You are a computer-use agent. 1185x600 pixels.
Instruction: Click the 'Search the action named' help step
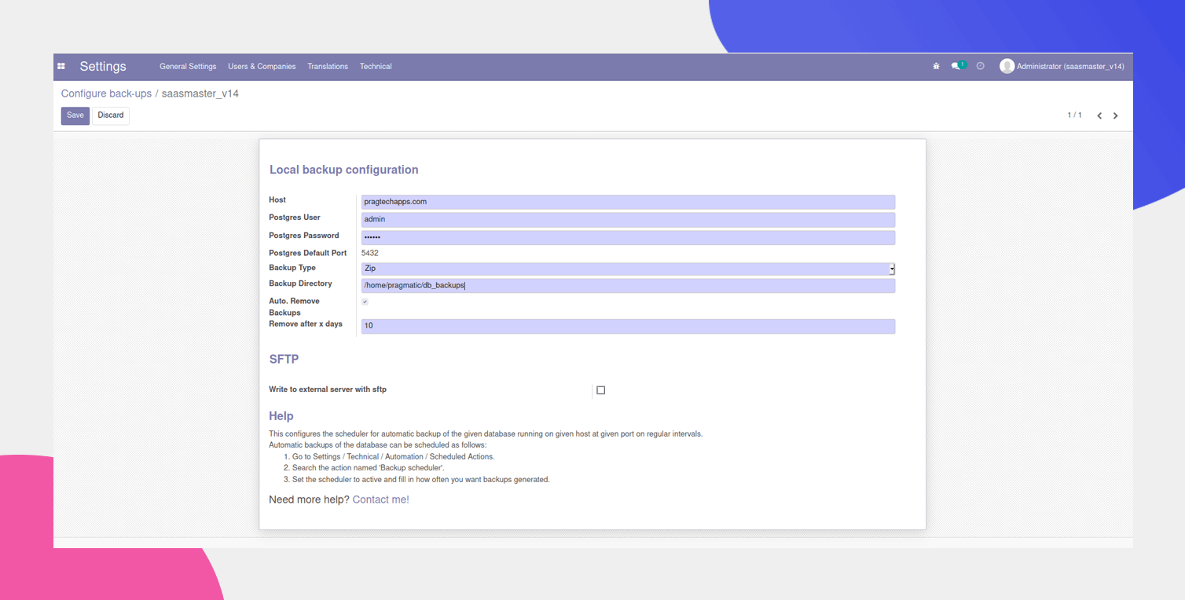click(x=368, y=468)
